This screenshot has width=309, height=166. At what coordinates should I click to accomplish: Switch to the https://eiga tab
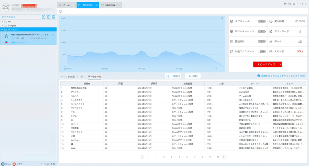[x=110, y=5]
